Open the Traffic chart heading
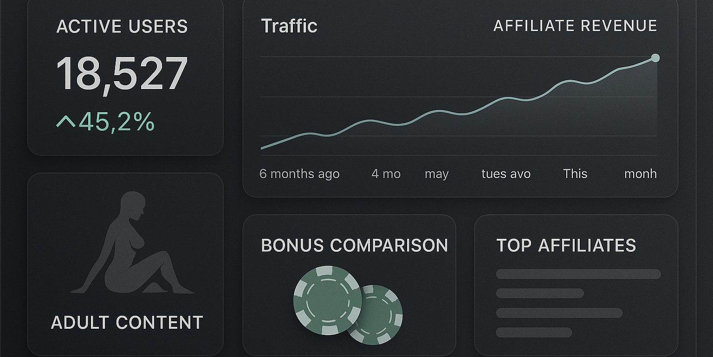The image size is (713, 357). coord(289,26)
